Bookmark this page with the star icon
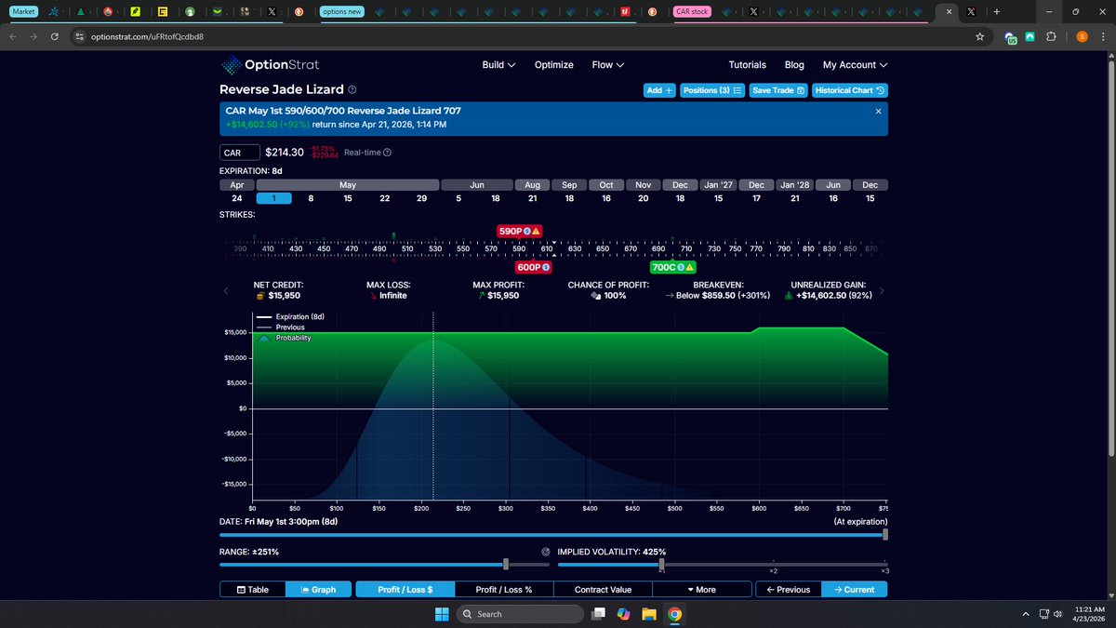1116x628 pixels. [979, 36]
